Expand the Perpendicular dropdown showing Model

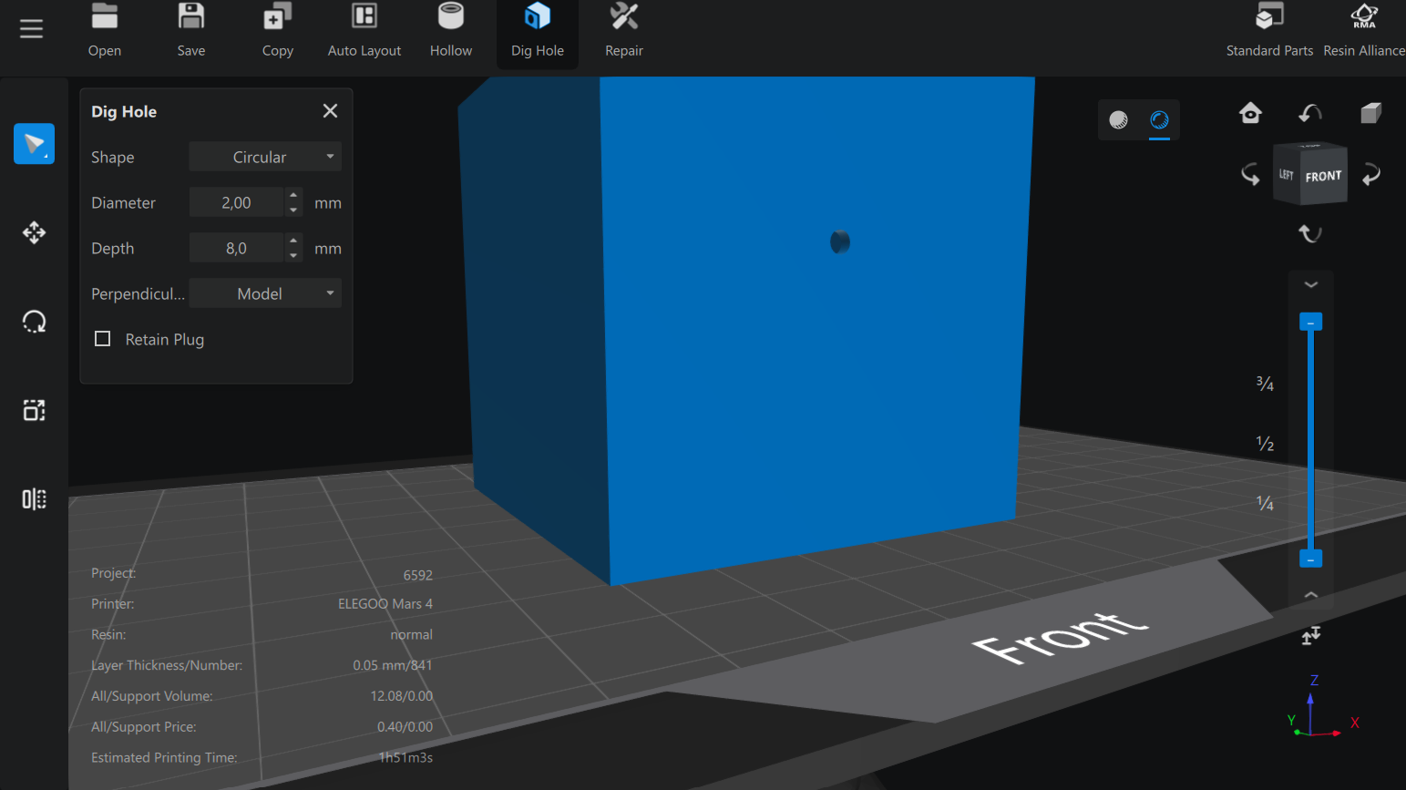point(265,293)
